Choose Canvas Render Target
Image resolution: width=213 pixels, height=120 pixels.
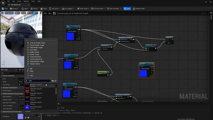[37, 45]
